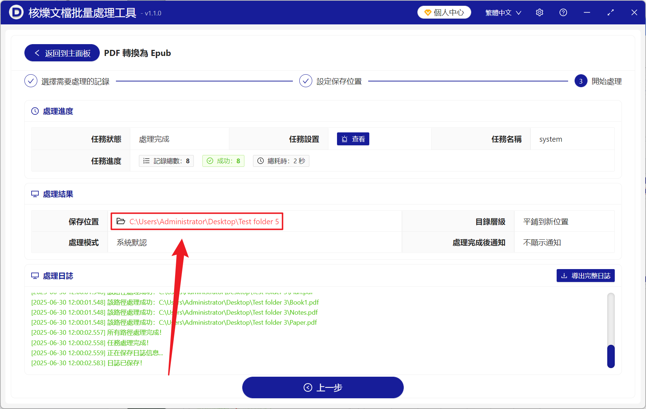This screenshot has height=409, width=646.
Task: Select step 3 indicator labeled 開始處理
Action: pyautogui.click(x=581, y=81)
